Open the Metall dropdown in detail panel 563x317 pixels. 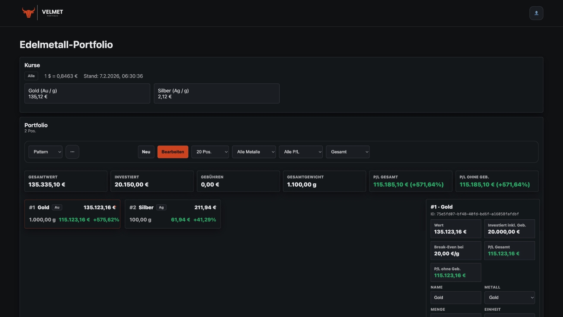tap(509, 298)
